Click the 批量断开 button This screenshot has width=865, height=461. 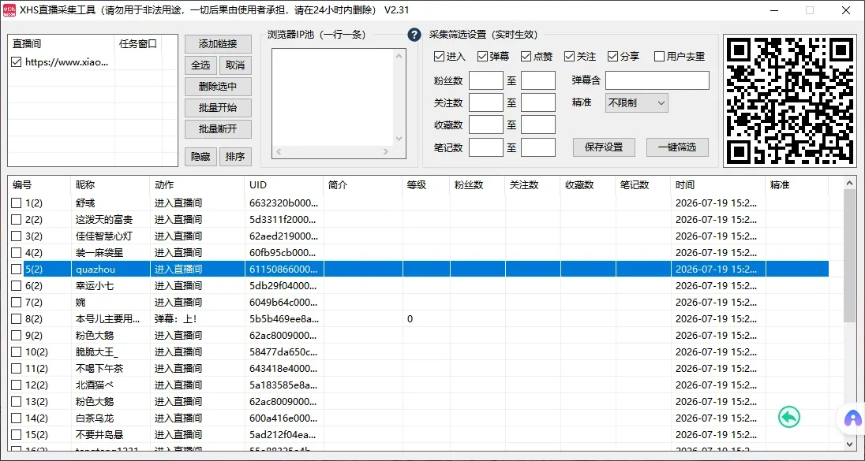218,129
